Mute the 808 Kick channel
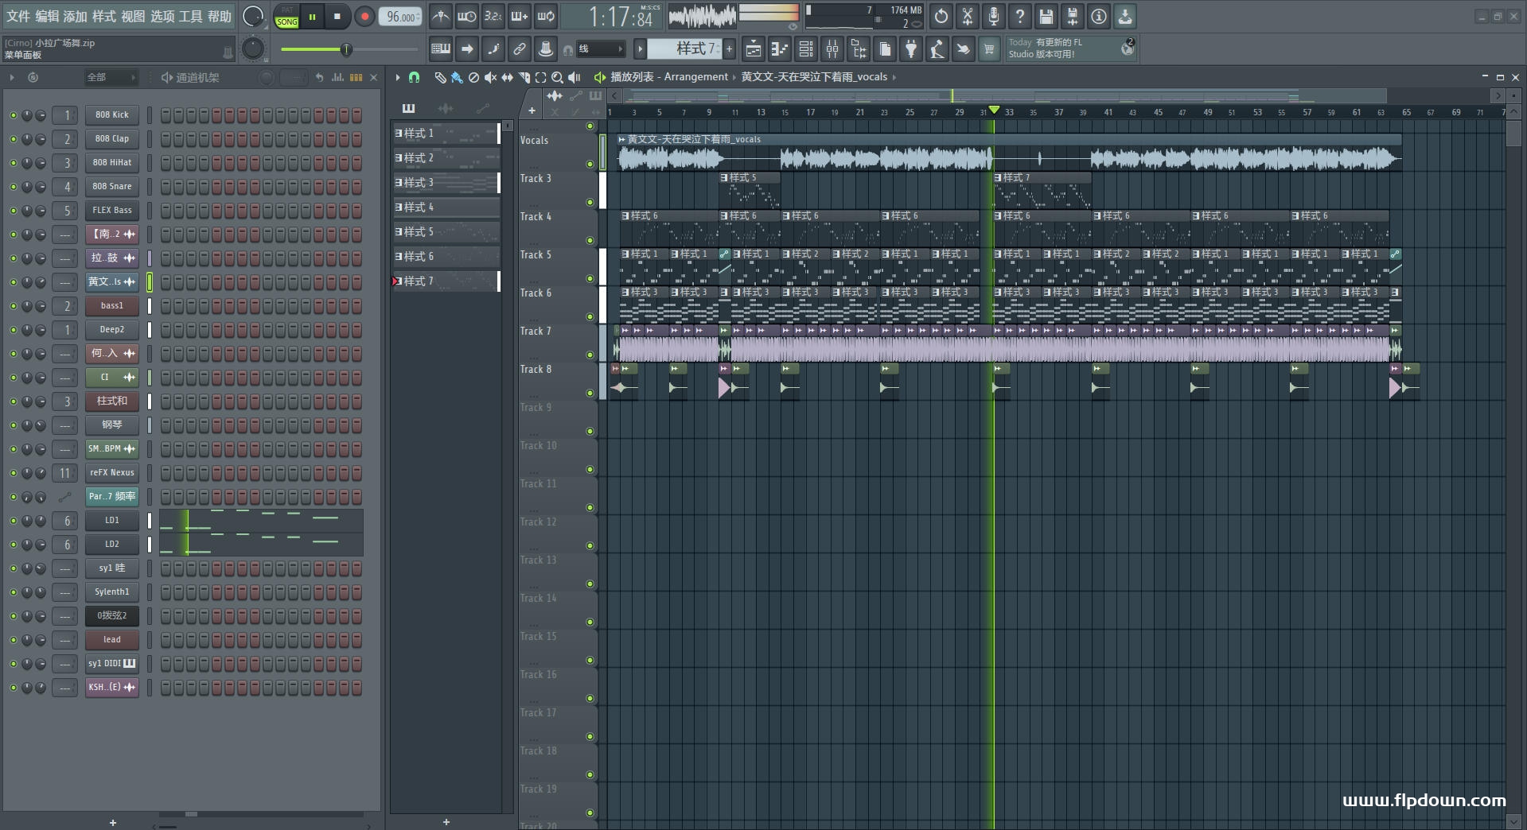The width and height of the screenshot is (1527, 830). 13,115
